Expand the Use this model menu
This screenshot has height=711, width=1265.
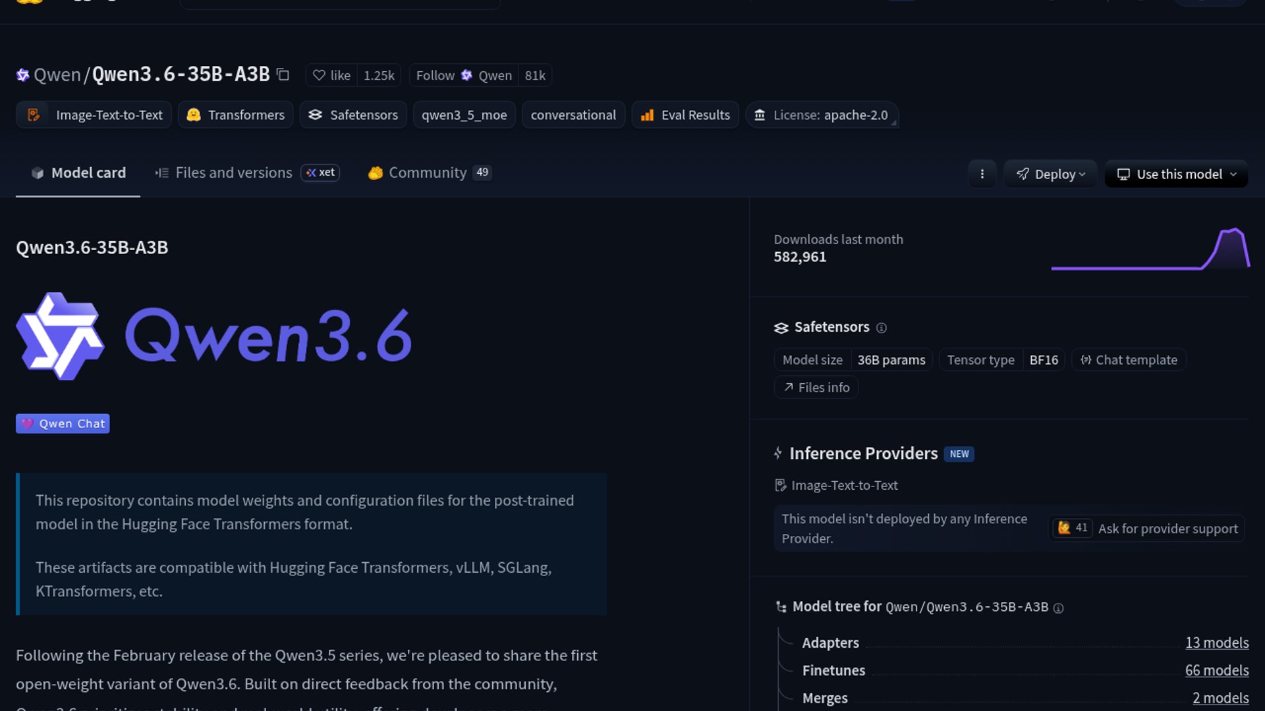[1175, 174]
